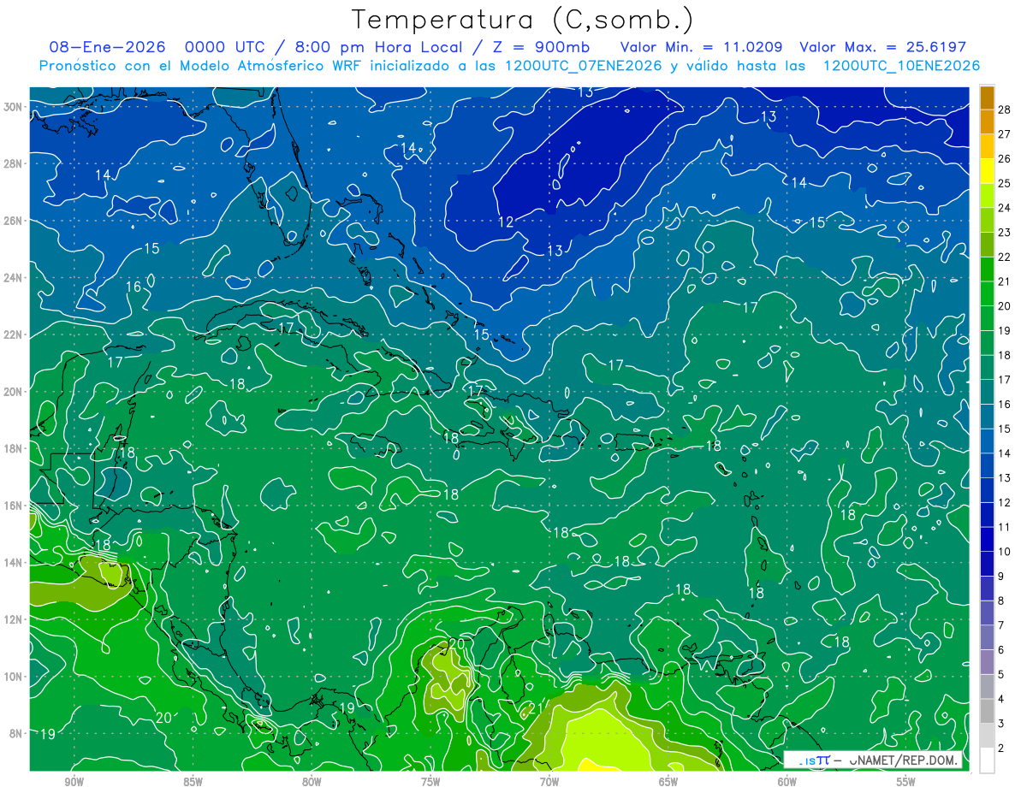Click the 55W longitude axis label
Screen dimensions: 1027x793
906,781
